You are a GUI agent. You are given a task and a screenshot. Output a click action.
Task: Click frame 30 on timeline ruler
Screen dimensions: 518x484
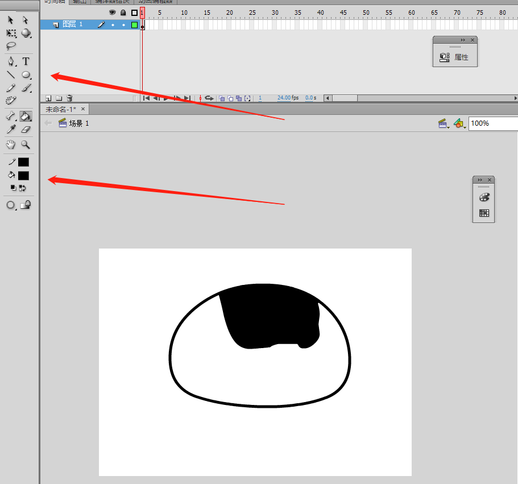(275, 13)
